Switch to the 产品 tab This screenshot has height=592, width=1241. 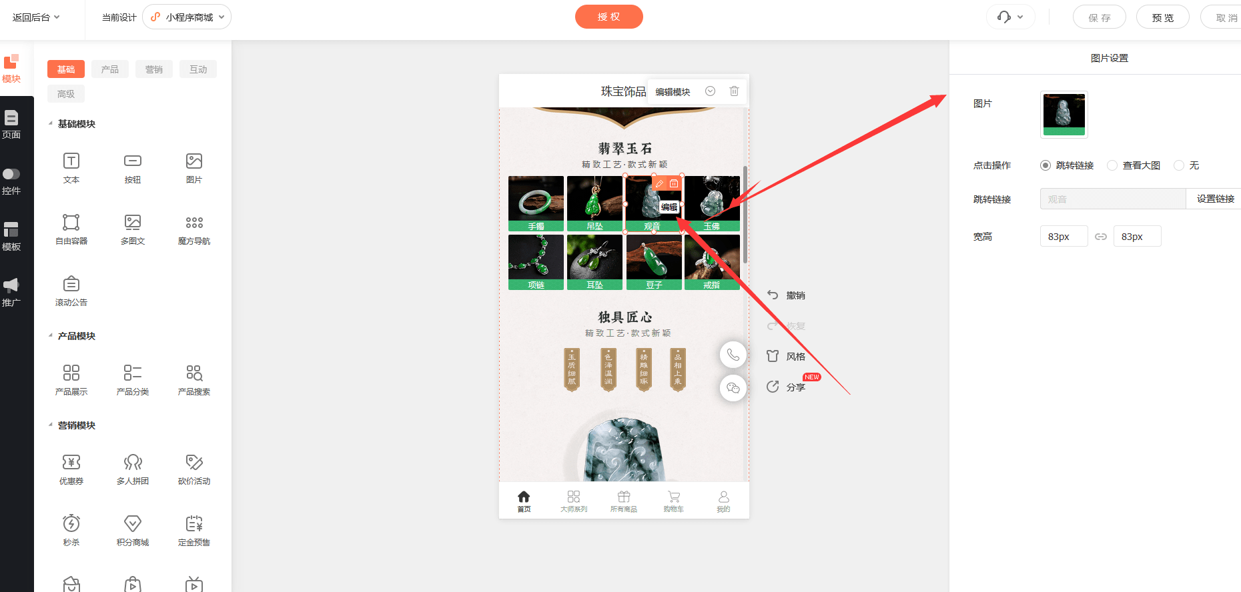pyautogui.click(x=110, y=69)
